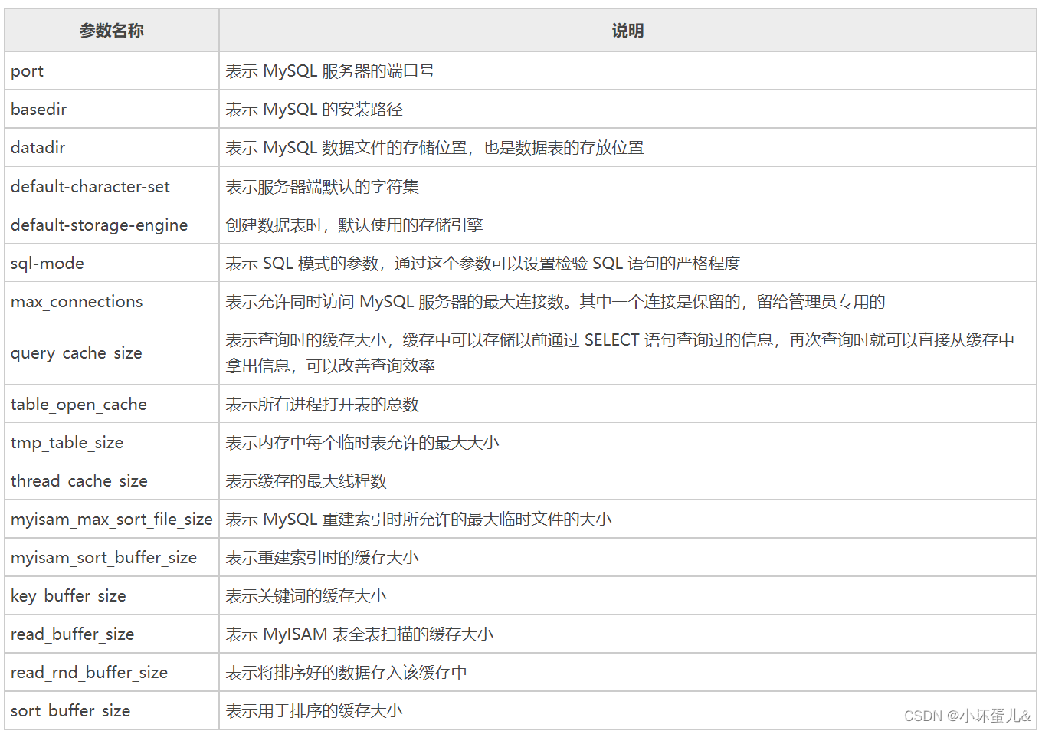Image resolution: width=1042 pixels, height=731 pixels.
Task: Click description 表示缓存的最大线程数
Action: [x=306, y=480]
